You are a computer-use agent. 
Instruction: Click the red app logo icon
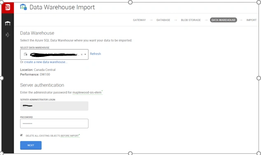8,7
